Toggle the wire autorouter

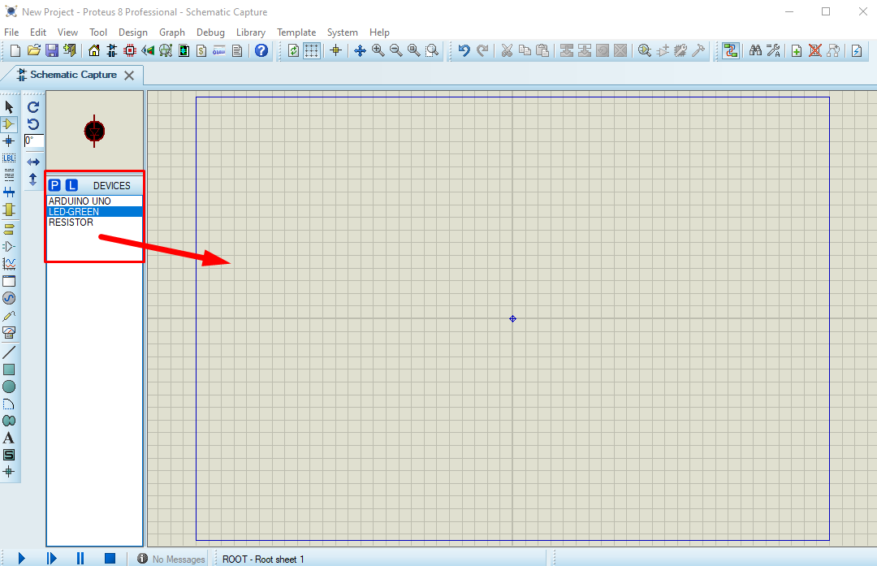click(731, 51)
